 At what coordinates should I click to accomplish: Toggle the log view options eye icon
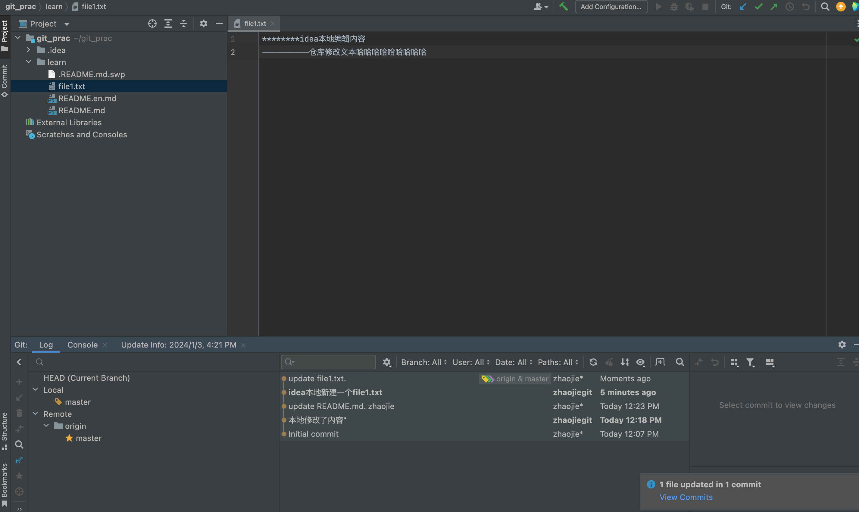coord(641,362)
